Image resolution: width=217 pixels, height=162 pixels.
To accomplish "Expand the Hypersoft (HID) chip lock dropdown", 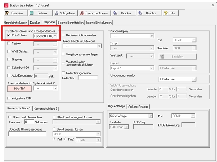I will tap(55, 36).
